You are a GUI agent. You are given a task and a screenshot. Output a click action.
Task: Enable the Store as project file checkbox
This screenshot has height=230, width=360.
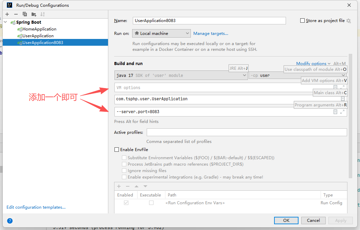(x=302, y=21)
